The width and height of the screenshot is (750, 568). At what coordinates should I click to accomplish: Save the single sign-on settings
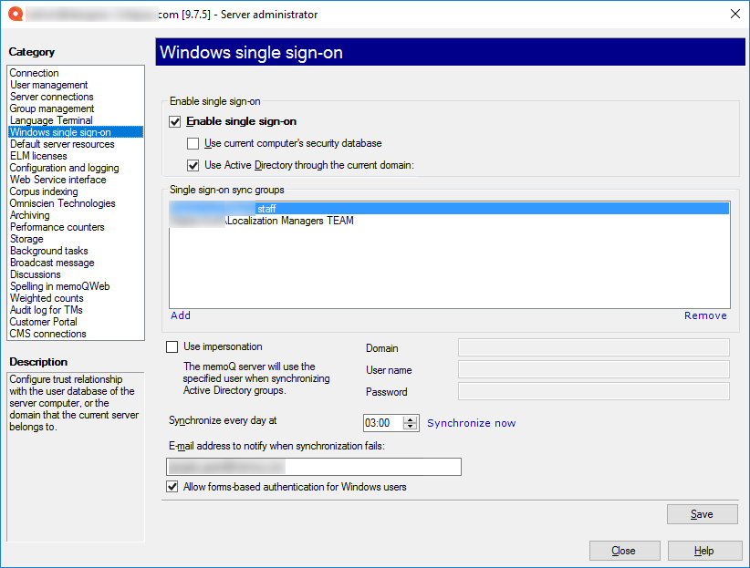702,513
